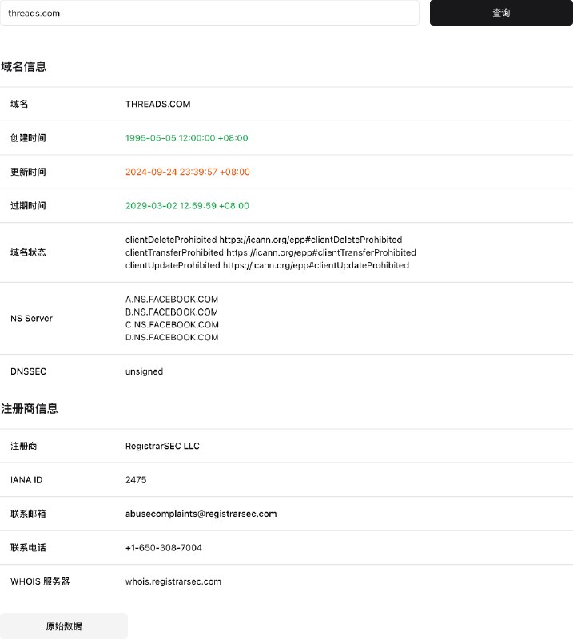Viewport: 573px width, 639px height.
Task: Click the THREADS.COM domain name value
Action: [157, 104]
